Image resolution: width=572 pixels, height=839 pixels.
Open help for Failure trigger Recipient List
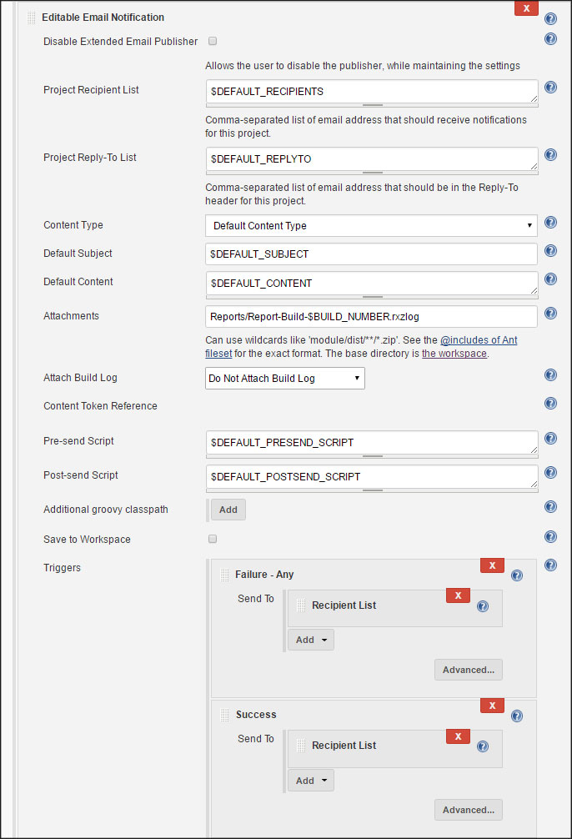click(x=483, y=606)
